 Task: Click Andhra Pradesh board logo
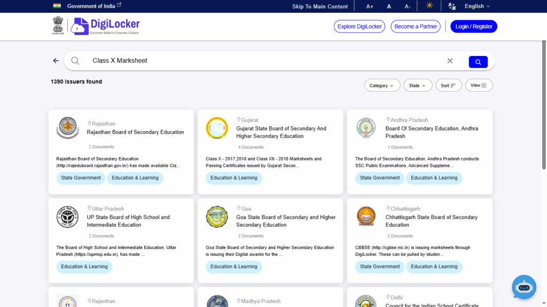366,128
